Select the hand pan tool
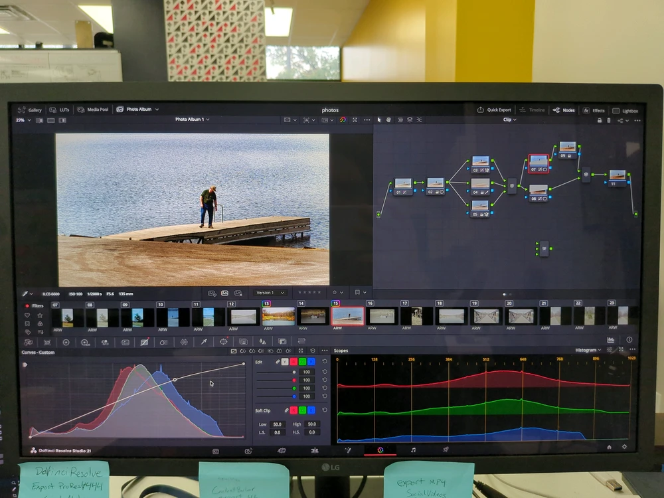Image resolution: width=664 pixels, height=498 pixels. tap(388, 120)
